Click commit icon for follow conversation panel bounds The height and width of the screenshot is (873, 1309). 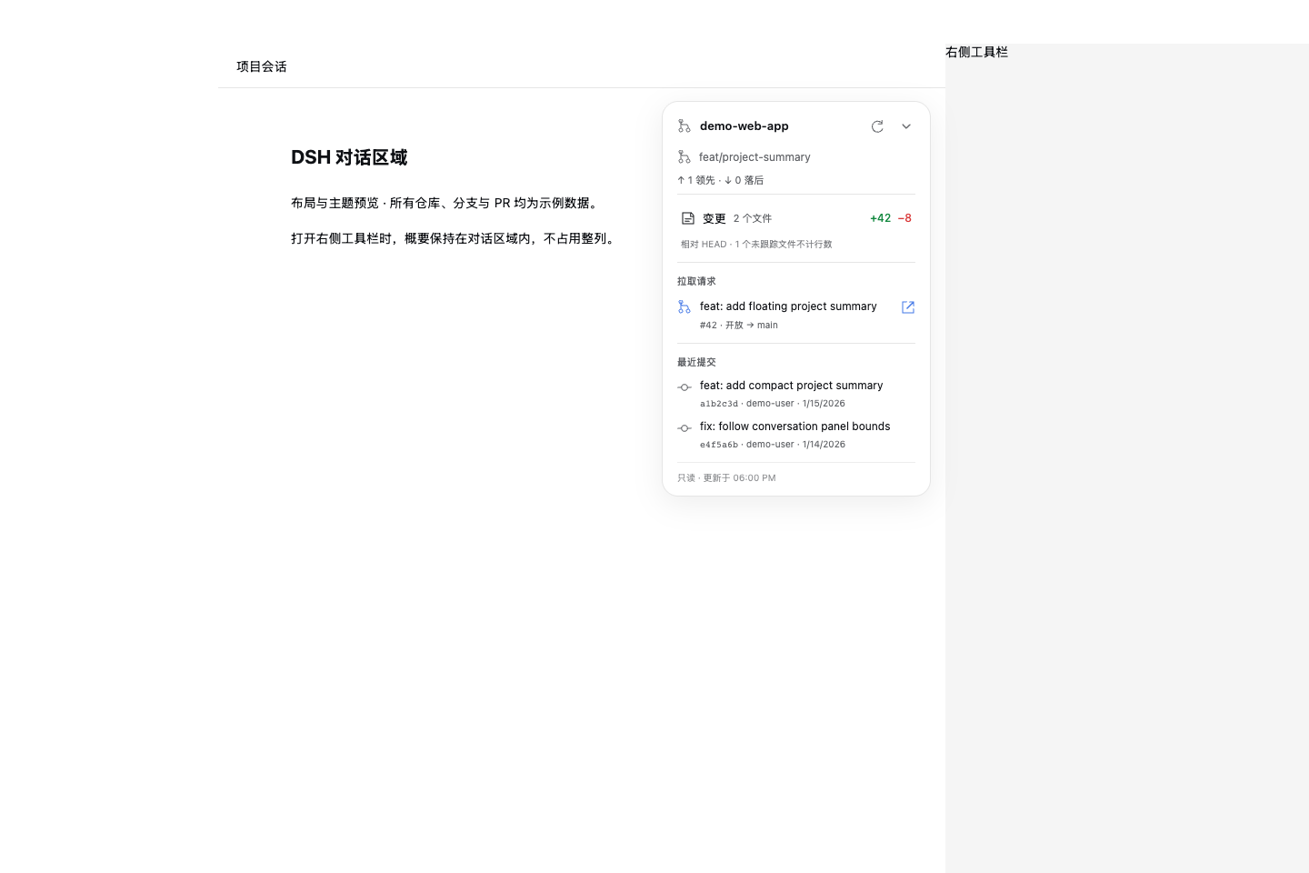[x=684, y=428]
